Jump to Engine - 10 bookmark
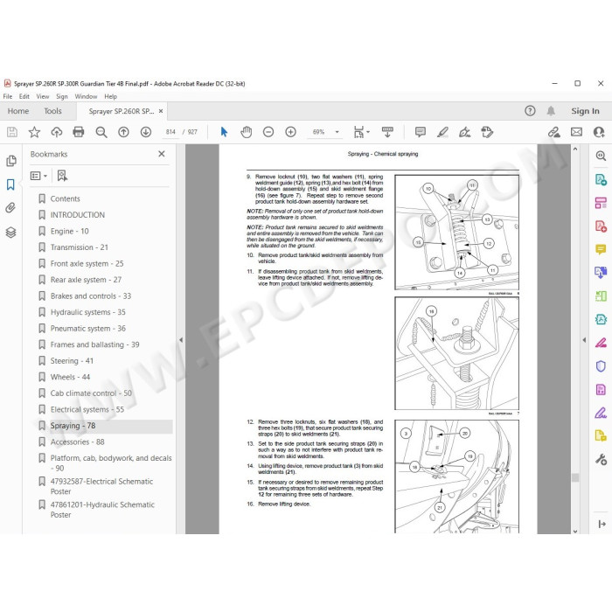This screenshot has width=612, height=612. click(69, 232)
